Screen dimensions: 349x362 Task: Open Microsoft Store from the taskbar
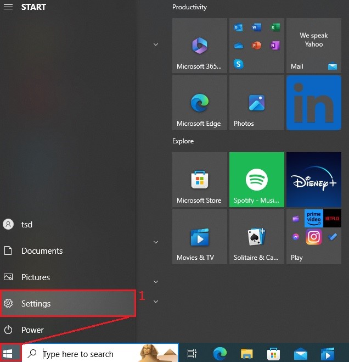click(x=274, y=353)
